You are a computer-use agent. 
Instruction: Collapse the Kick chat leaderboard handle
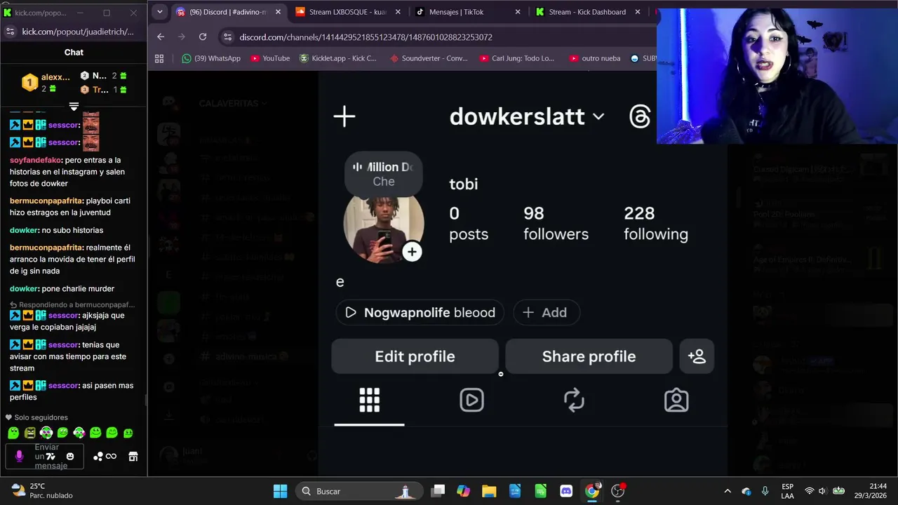[x=74, y=107]
